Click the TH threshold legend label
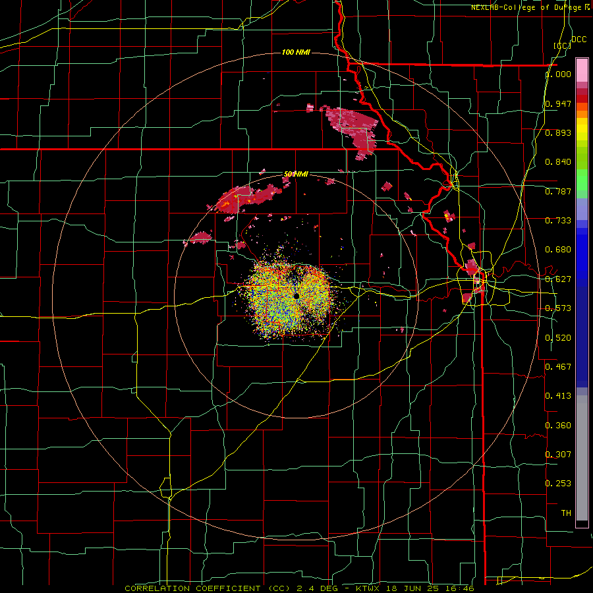 coord(566,513)
